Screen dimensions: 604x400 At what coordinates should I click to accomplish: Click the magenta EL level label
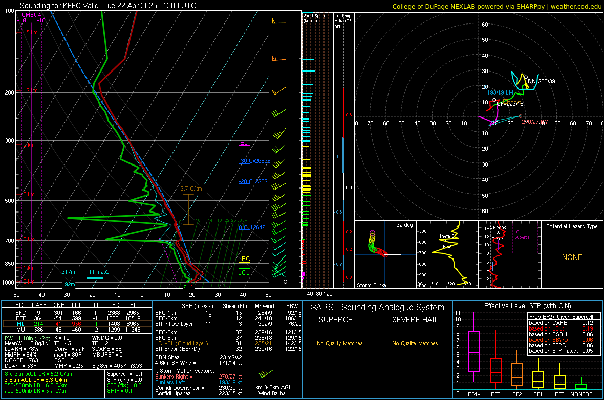point(244,143)
